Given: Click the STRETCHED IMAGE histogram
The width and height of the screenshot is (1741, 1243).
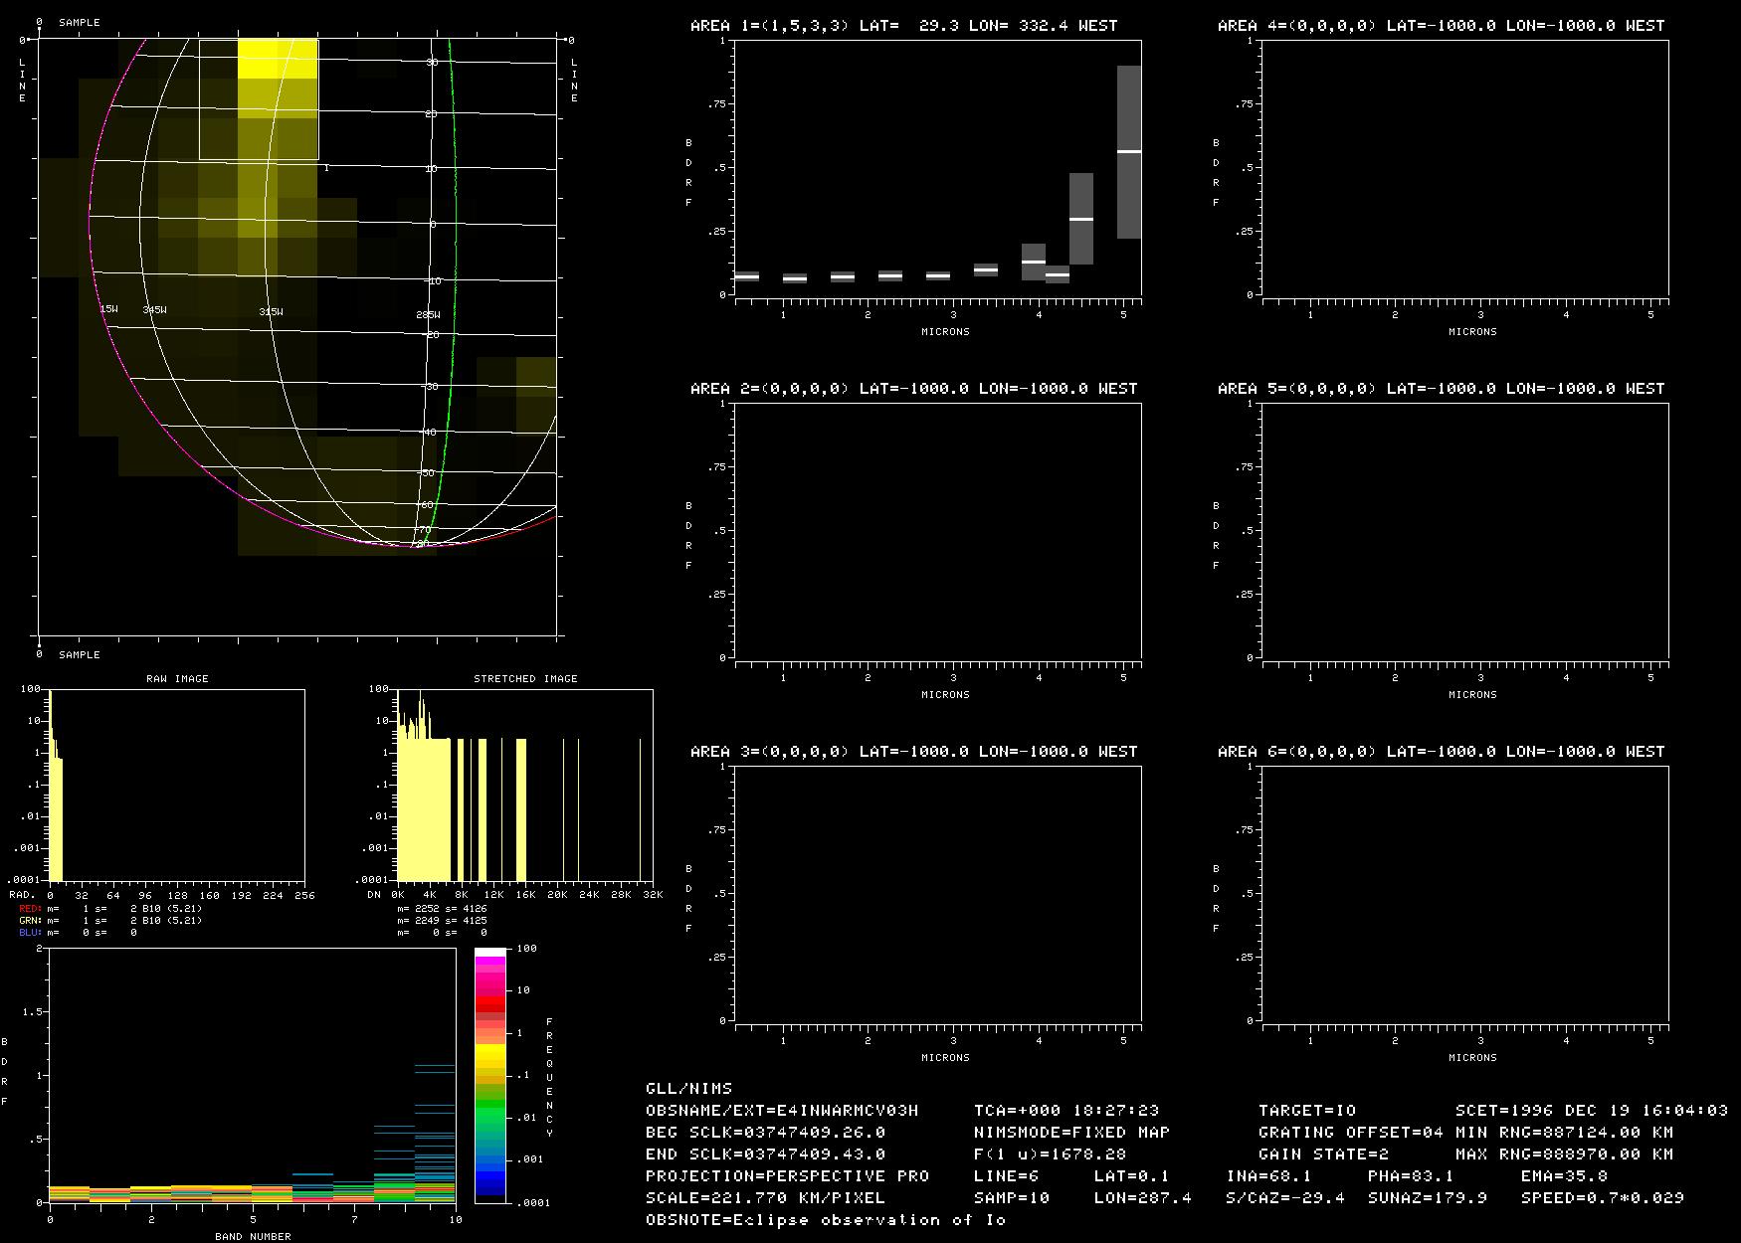Looking at the screenshot, I should tap(524, 785).
